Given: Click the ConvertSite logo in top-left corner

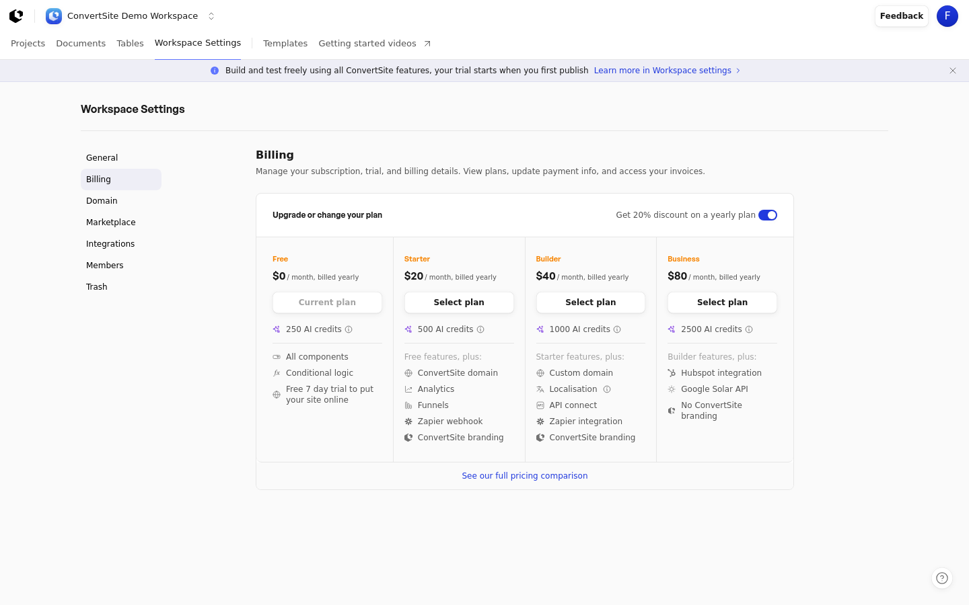Looking at the screenshot, I should tap(16, 16).
